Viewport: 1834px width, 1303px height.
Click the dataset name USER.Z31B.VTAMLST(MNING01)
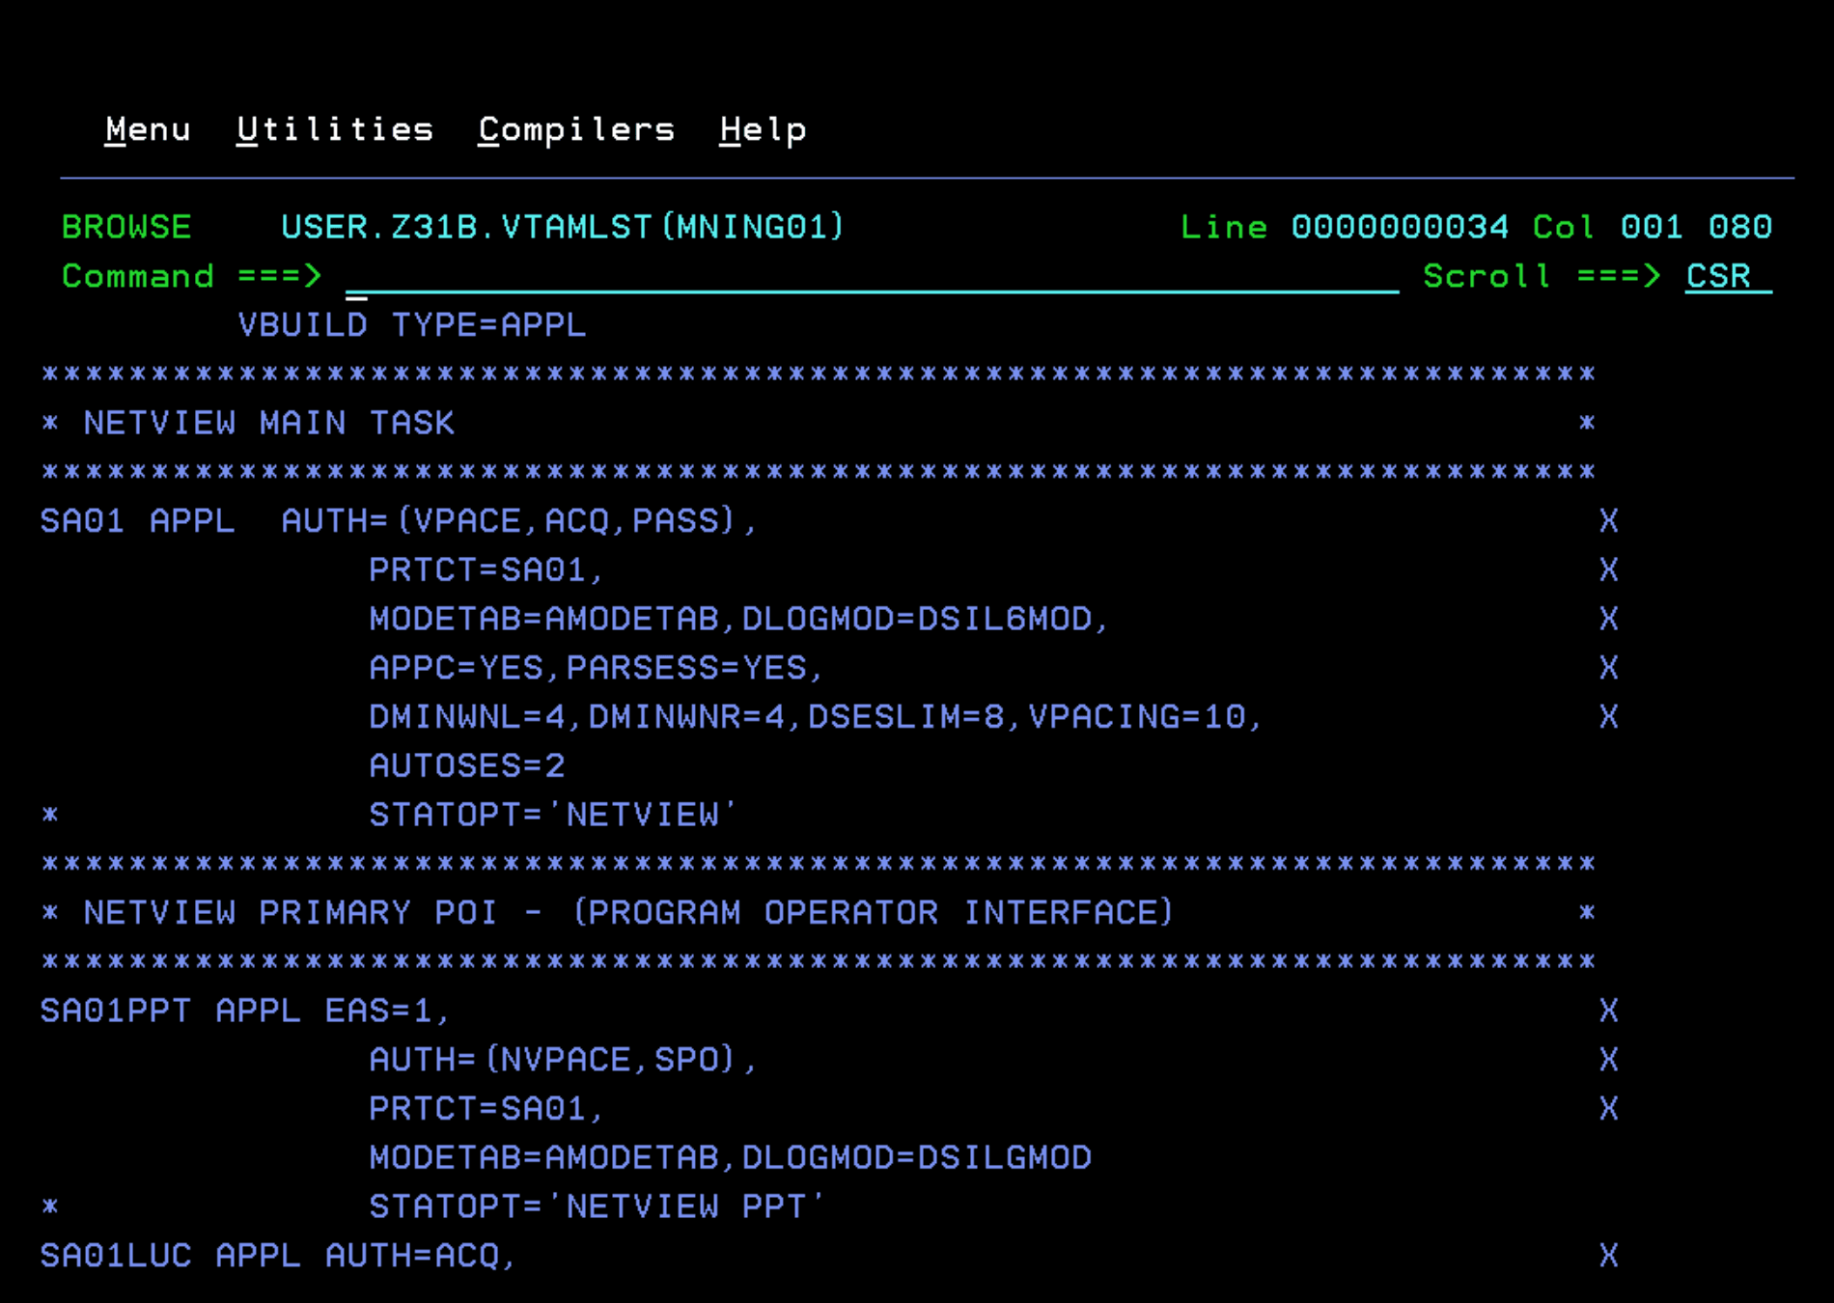click(562, 228)
